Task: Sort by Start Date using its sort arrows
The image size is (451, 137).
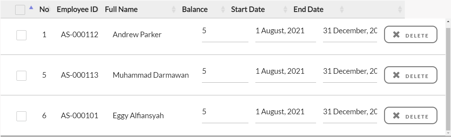Action: pos(285,10)
